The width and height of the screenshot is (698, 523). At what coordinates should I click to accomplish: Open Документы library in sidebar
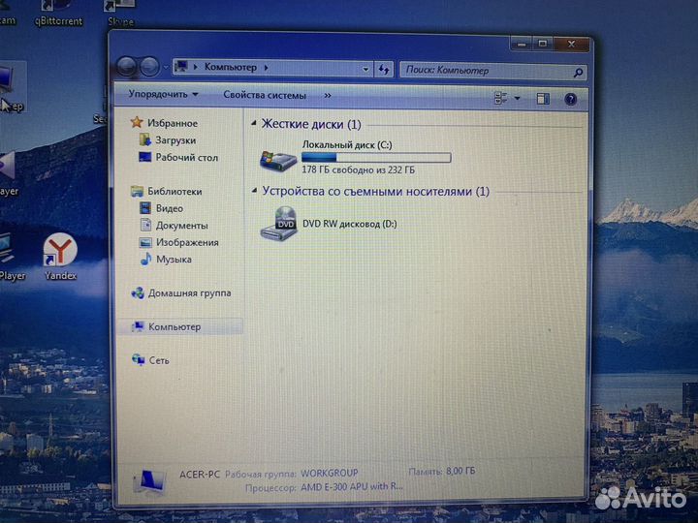point(180,226)
